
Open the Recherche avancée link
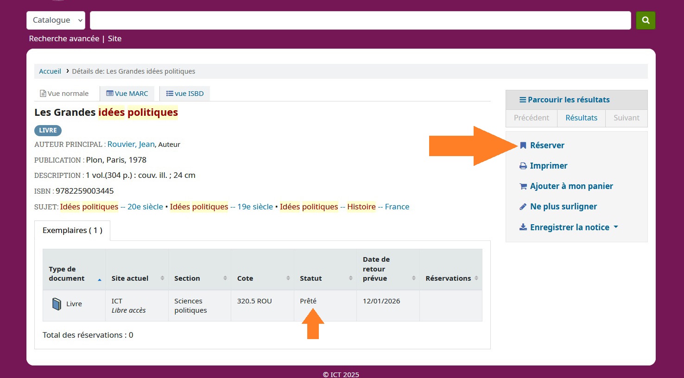64,38
